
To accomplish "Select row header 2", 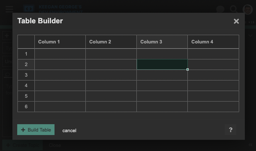I will coord(26,64).
